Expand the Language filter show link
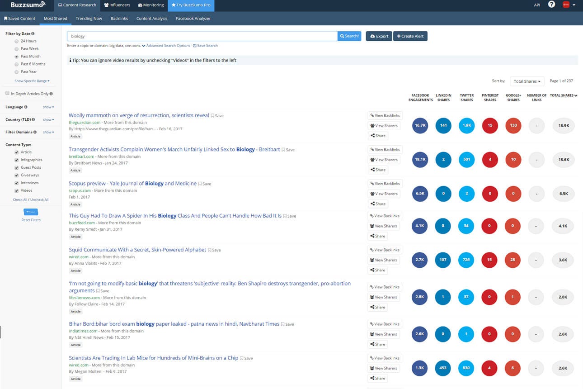Image resolution: width=583 pixels, height=389 pixels. click(x=48, y=107)
